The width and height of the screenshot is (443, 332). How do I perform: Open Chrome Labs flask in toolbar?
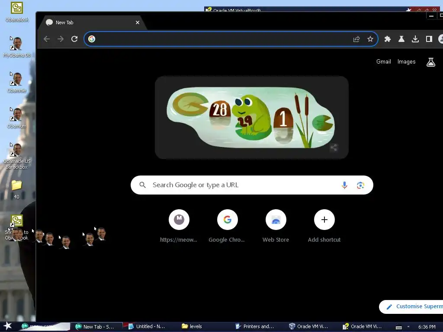pos(401,39)
